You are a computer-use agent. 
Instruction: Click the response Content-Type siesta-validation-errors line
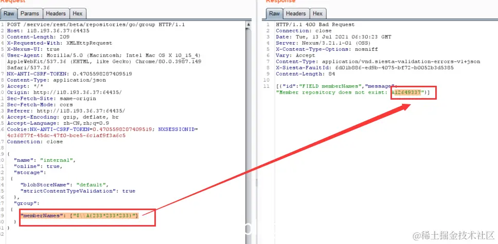[x=378, y=62]
